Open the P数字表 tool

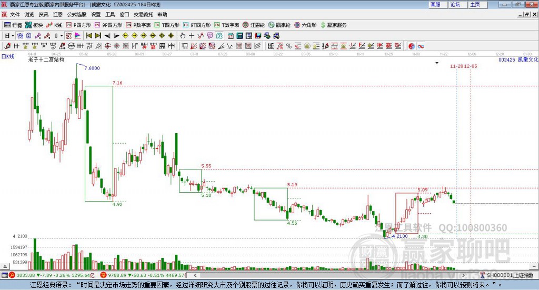pyautogui.click(x=138, y=25)
